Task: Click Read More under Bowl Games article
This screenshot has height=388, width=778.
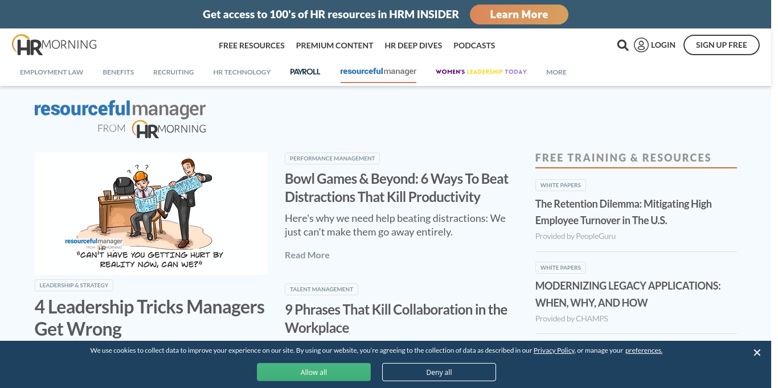Action: point(307,255)
